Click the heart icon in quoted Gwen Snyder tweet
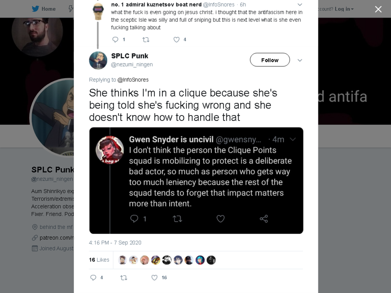 click(x=220, y=219)
